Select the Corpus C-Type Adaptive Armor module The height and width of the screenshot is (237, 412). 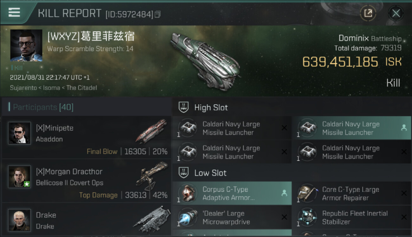232,193
